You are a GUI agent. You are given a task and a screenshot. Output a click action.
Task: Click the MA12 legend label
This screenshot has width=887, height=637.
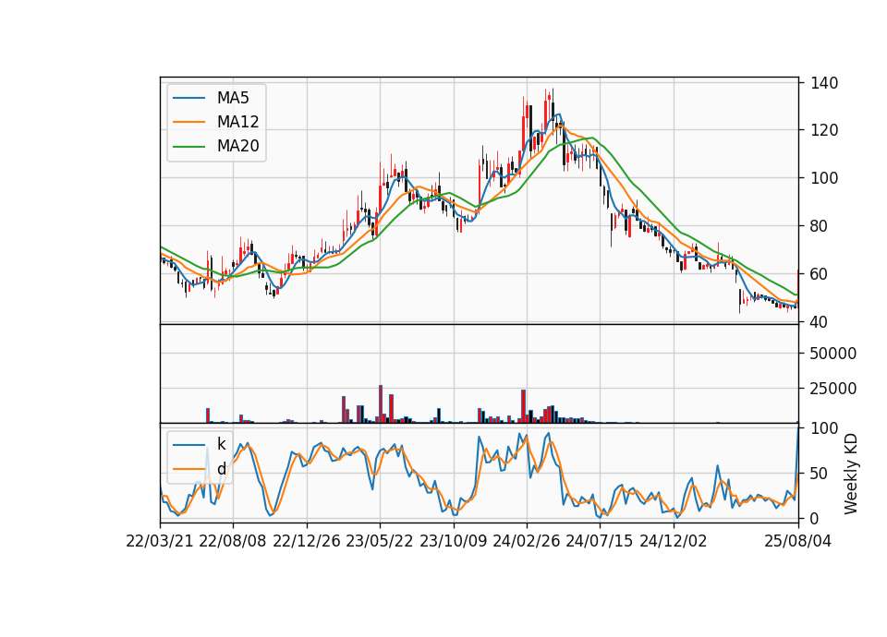pyautogui.click(x=237, y=122)
